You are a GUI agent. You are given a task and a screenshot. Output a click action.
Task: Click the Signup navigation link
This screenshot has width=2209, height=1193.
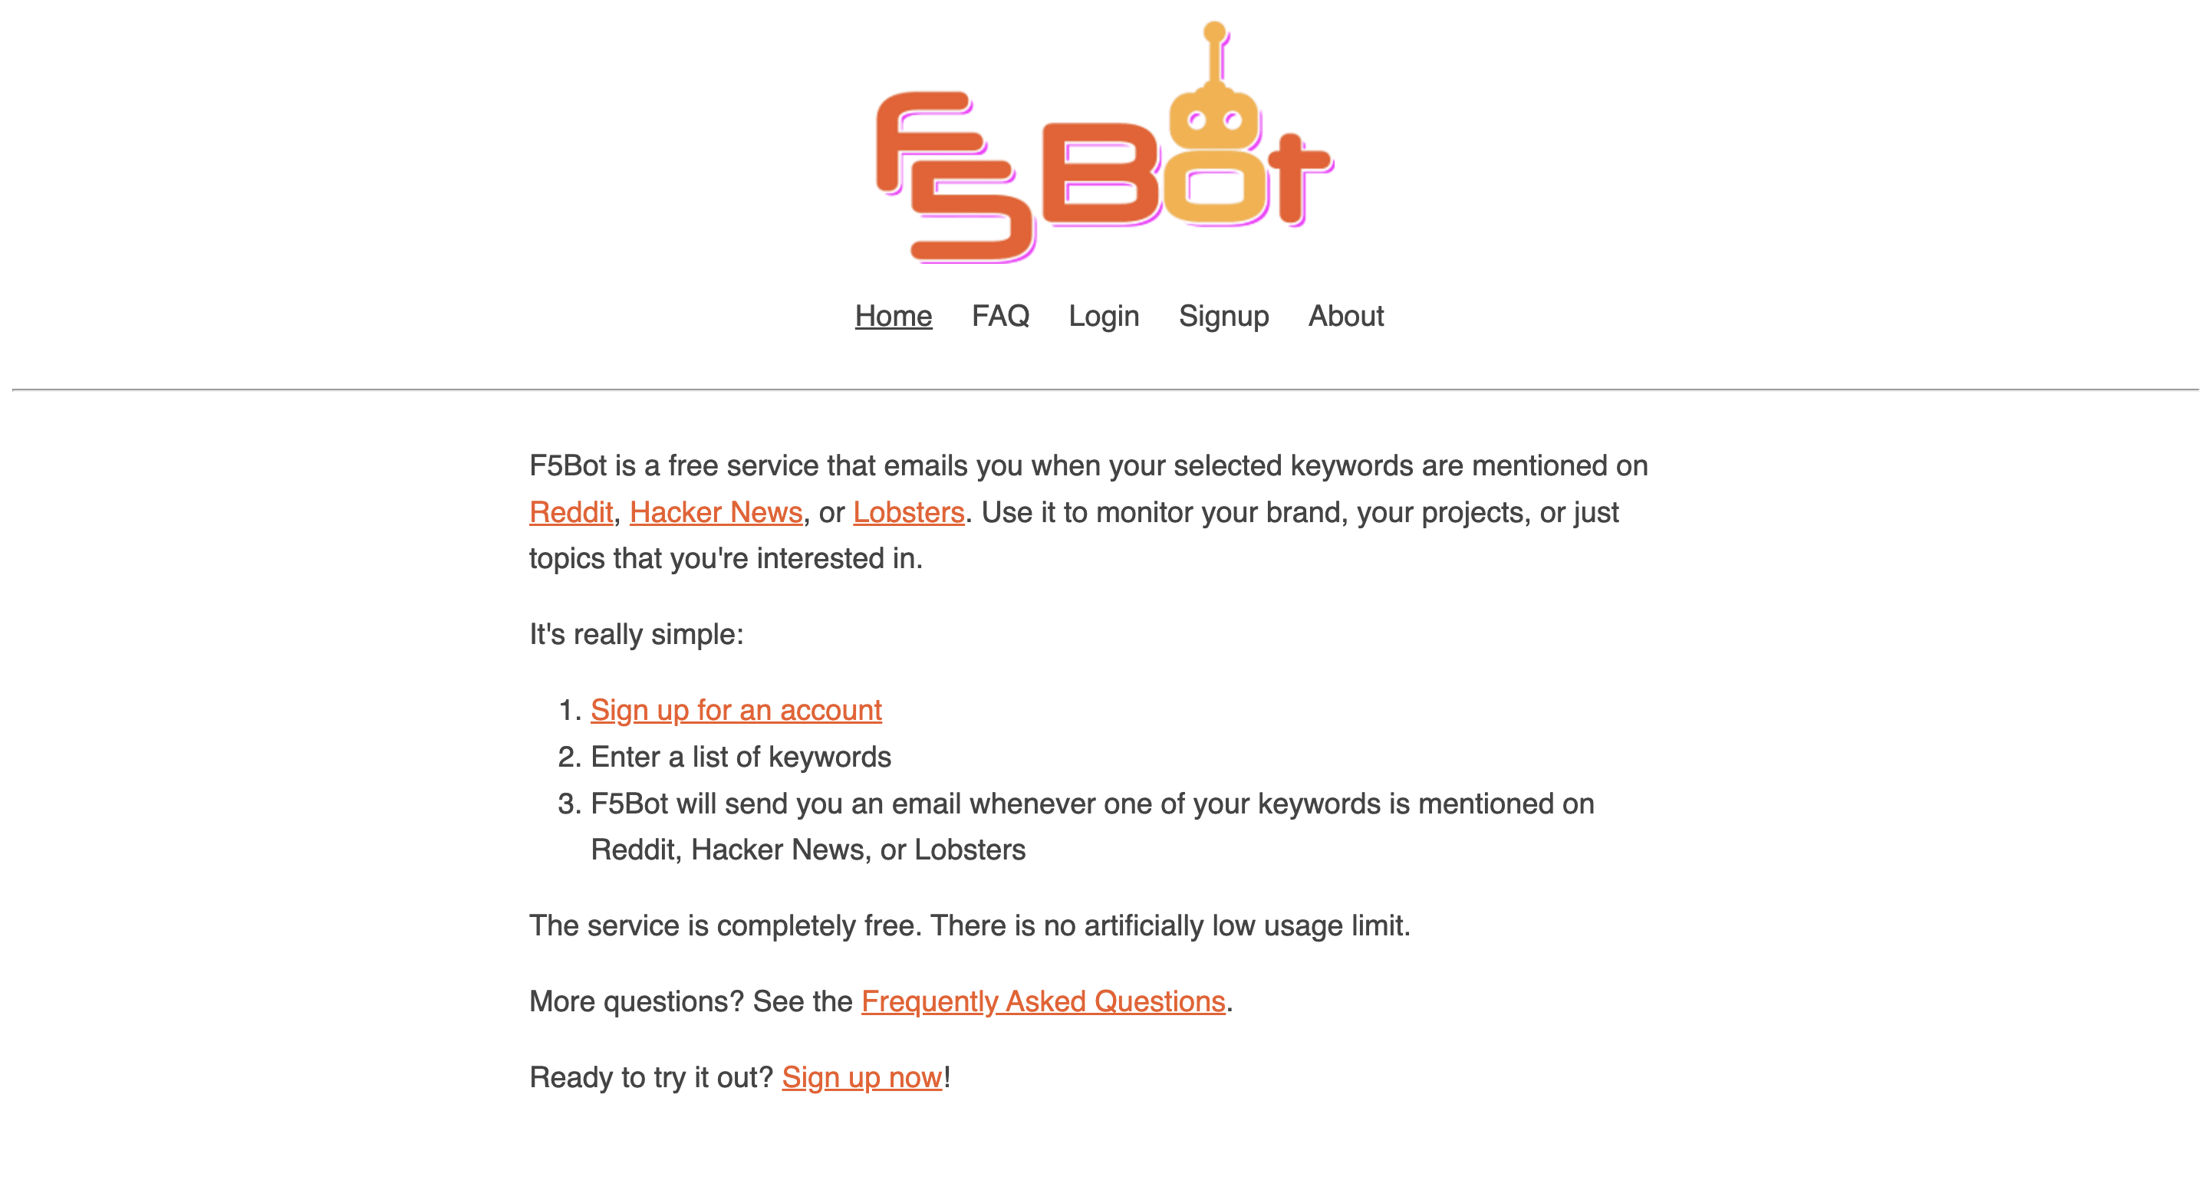(1224, 314)
